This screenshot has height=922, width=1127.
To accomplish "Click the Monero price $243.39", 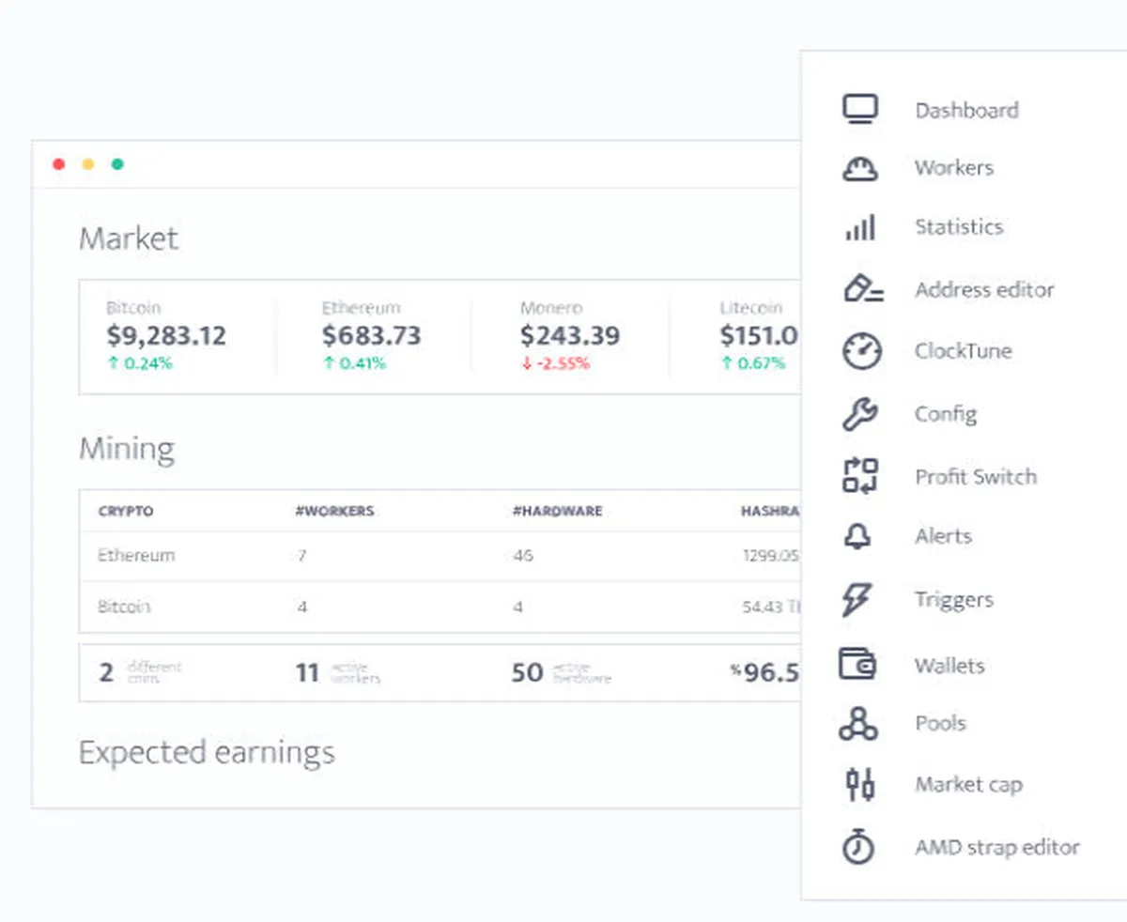I will click(x=570, y=335).
